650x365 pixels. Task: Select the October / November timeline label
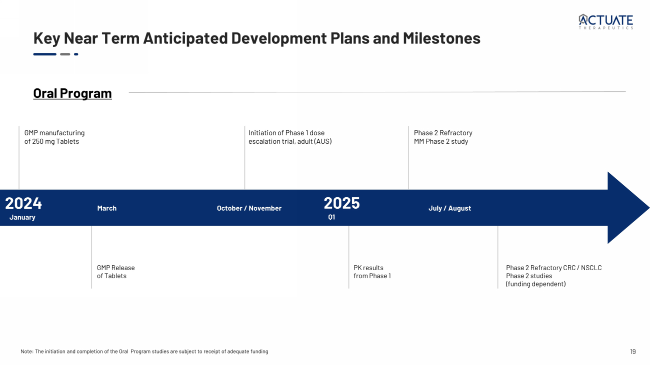click(249, 208)
